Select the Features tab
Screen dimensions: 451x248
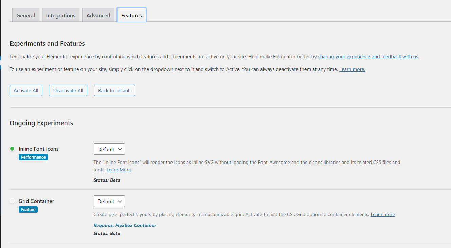[x=131, y=15]
